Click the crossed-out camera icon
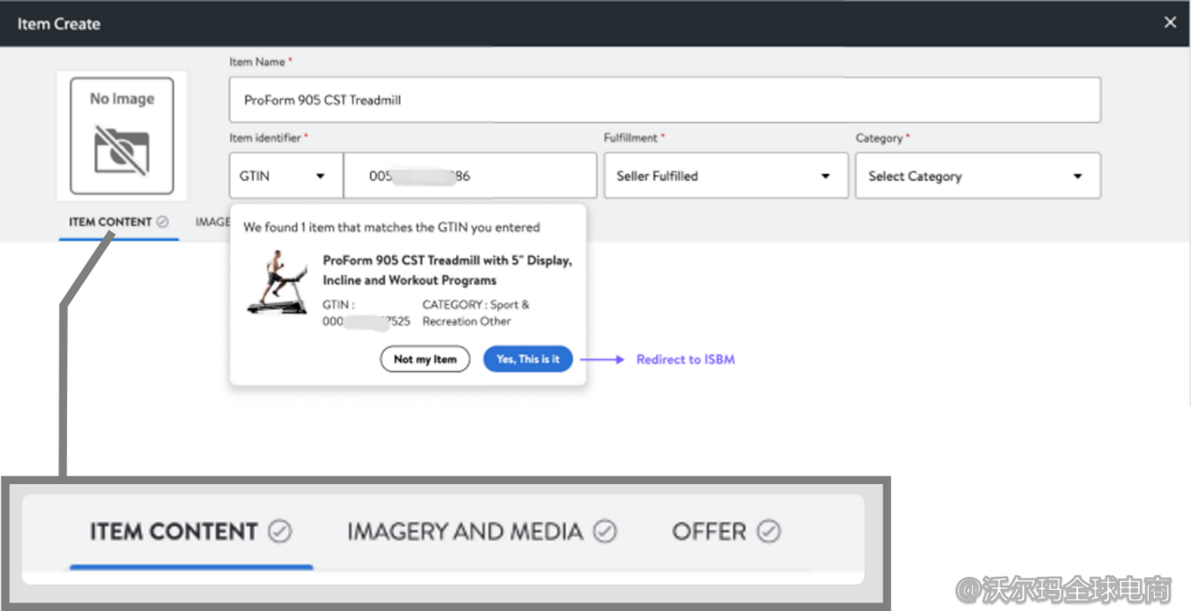This screenshot has width=1191, height=611. point(122,151)
